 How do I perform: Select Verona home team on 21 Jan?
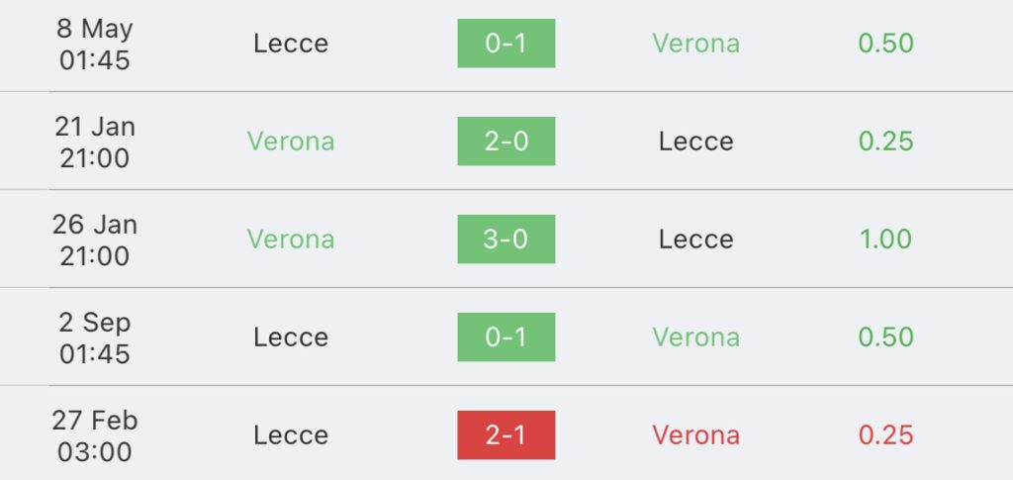tap(291, 142)
